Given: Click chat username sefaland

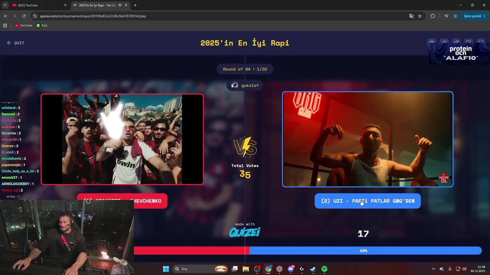Looking at the screenshot, I should click(x=8, y=108).
